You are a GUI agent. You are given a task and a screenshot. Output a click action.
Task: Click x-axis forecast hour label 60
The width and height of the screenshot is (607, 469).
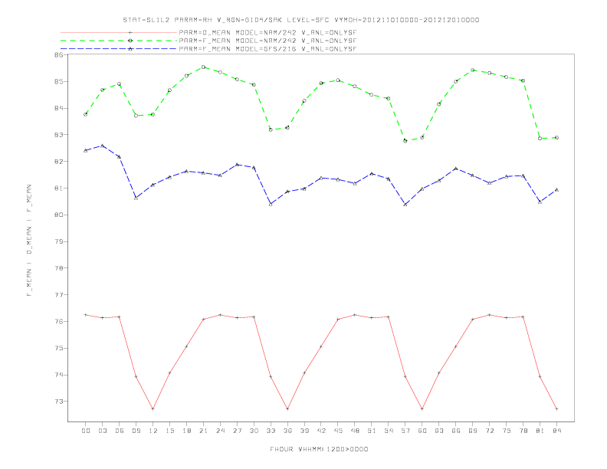[422, 431]
